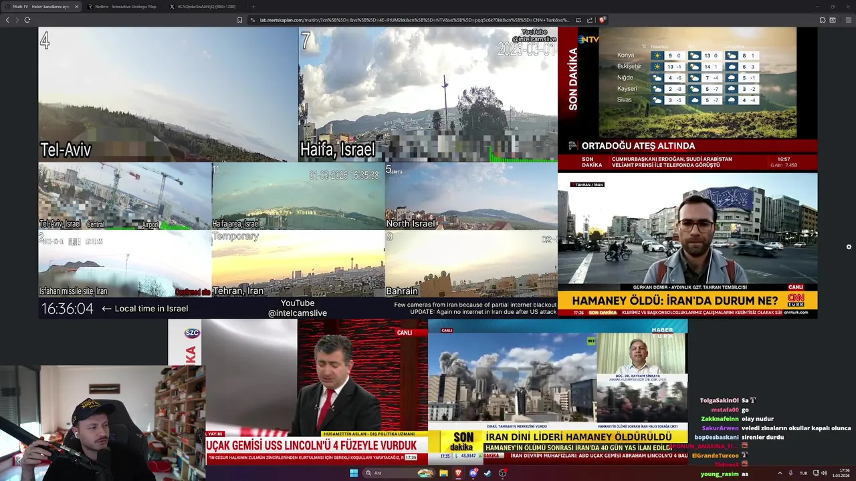
Task: Click 'UÇAK GEMİSİ USS LINCOLN'Ü' headline
Action: [x=312, y=445]
